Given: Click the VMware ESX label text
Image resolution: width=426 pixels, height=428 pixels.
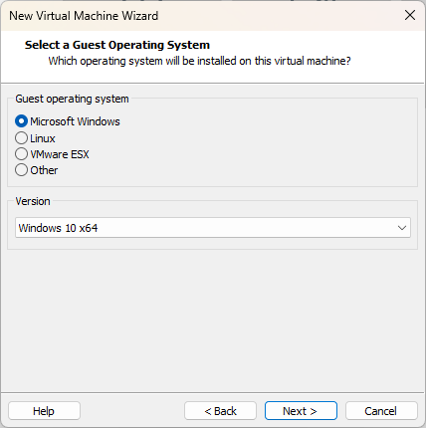Looking at the screenshot, I should [60, 154].
